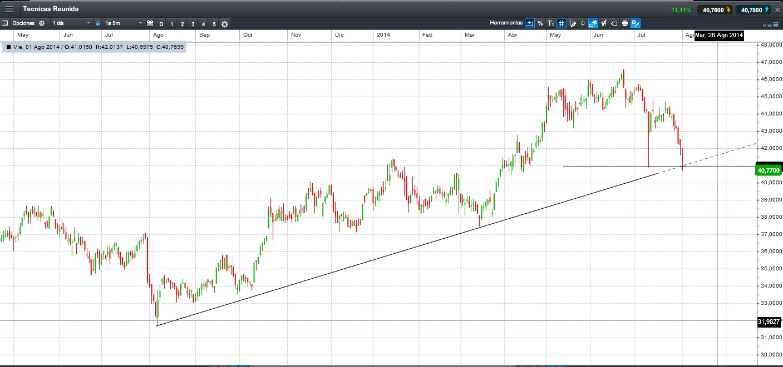Click the technical indicators candlestick icon
This screenshot has height=367, width=783.
[604, 23]
